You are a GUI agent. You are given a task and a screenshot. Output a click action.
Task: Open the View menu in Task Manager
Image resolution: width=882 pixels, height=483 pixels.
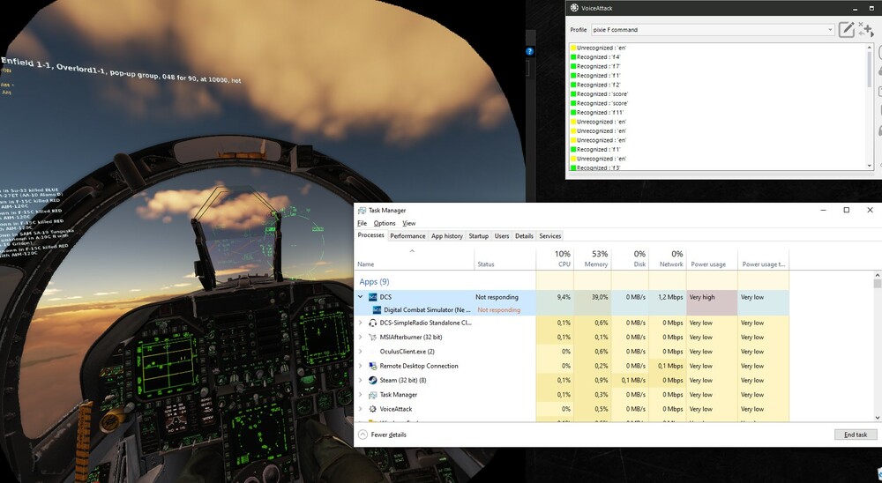click(x=409, y=223)
